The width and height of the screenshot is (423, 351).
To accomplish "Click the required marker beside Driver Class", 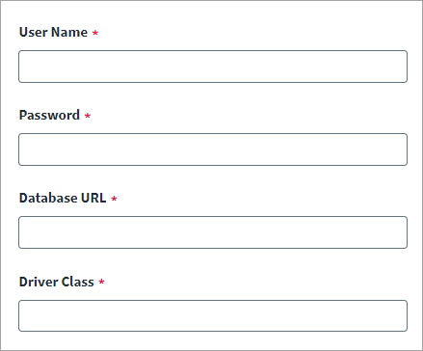I will click(x=101, y=282).
